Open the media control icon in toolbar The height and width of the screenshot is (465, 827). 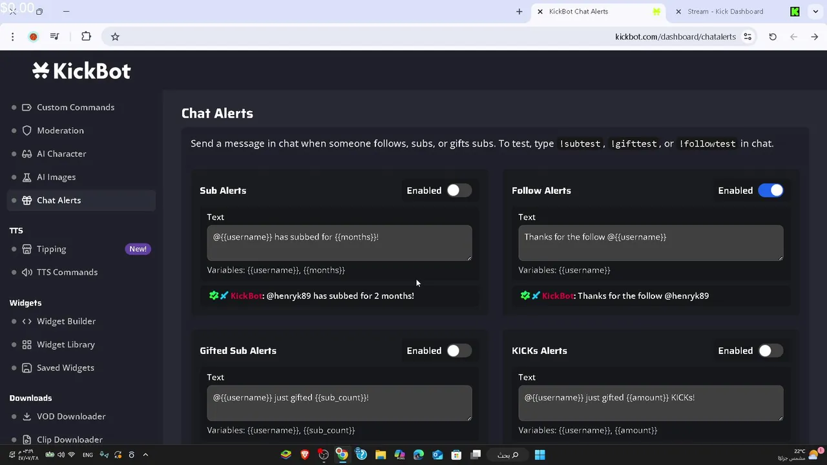(x=55, y=37)
